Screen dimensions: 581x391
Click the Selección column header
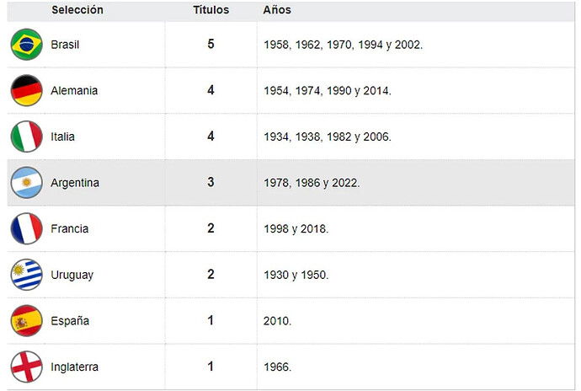[x=77, y=10]
